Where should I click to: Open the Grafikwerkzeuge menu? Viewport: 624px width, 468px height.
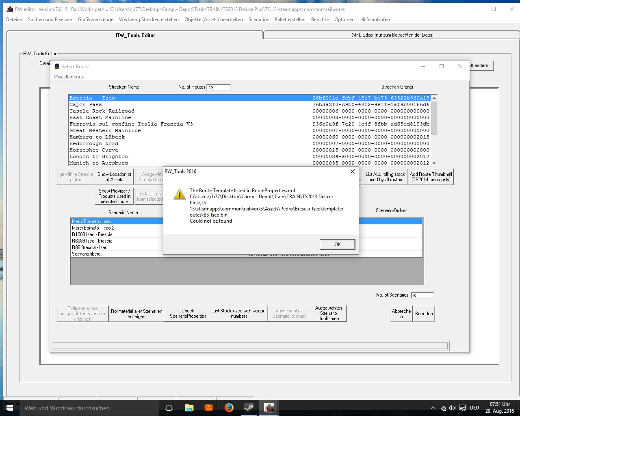[96, 19]
